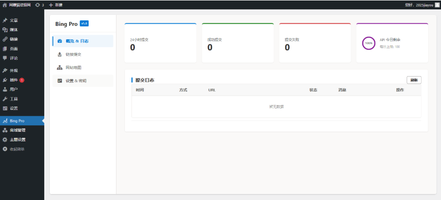Open the 主题设置 gear icon

(x=5, y=139)
